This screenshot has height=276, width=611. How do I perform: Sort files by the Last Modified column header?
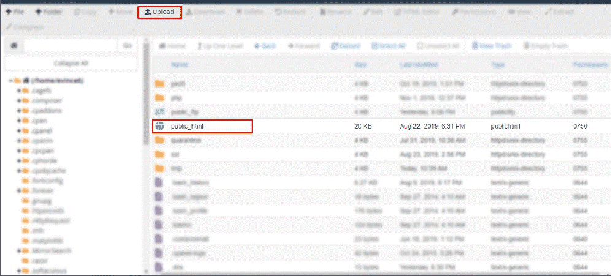click(x=419, y=64)
